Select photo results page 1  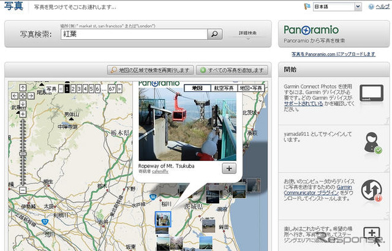click(67, 89)
